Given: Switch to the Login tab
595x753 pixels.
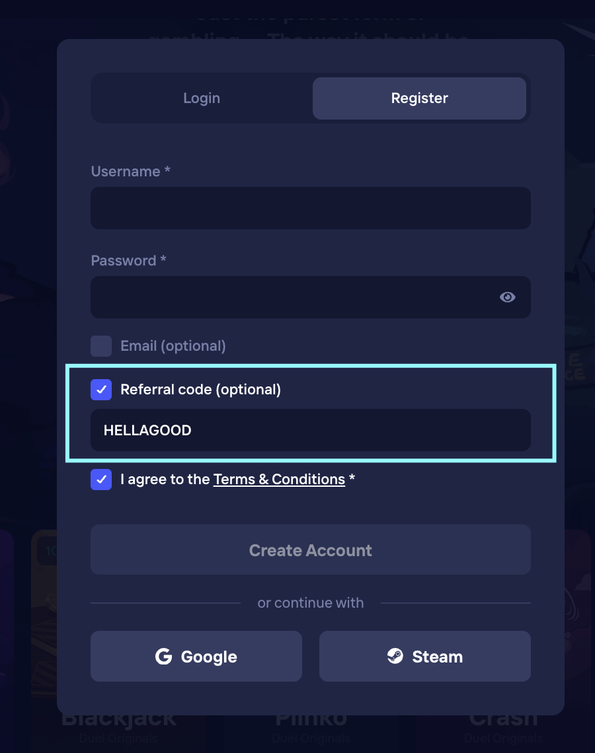Looking at the screenshot, I should click(x=202, y=98).
